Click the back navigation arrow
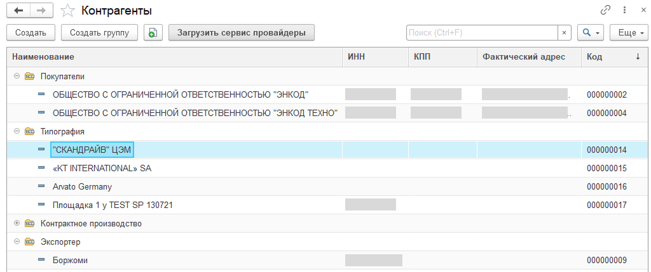The height and width of the screenshot is (272, 651). pyautogui.click(x=18, y=10)
